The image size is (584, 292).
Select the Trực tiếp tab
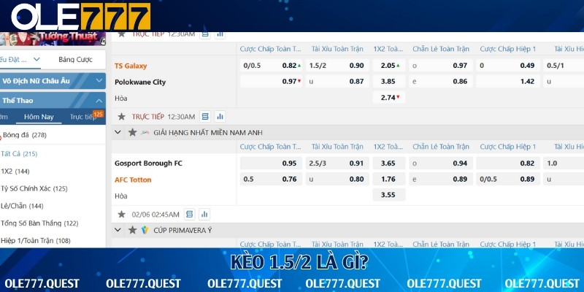pos(83,117)
